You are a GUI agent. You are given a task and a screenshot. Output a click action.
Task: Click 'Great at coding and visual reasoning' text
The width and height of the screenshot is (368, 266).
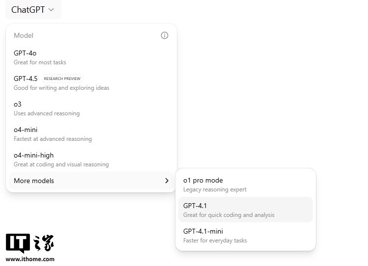coord(61,164)
